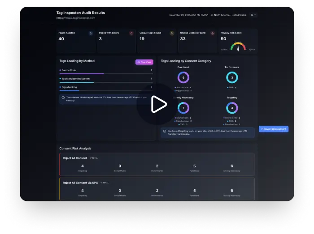The height and width of the screenshot is (234, 314).
Task: Click Social Media count 0 in Reject All Consent
Action: tap(120, 166)
